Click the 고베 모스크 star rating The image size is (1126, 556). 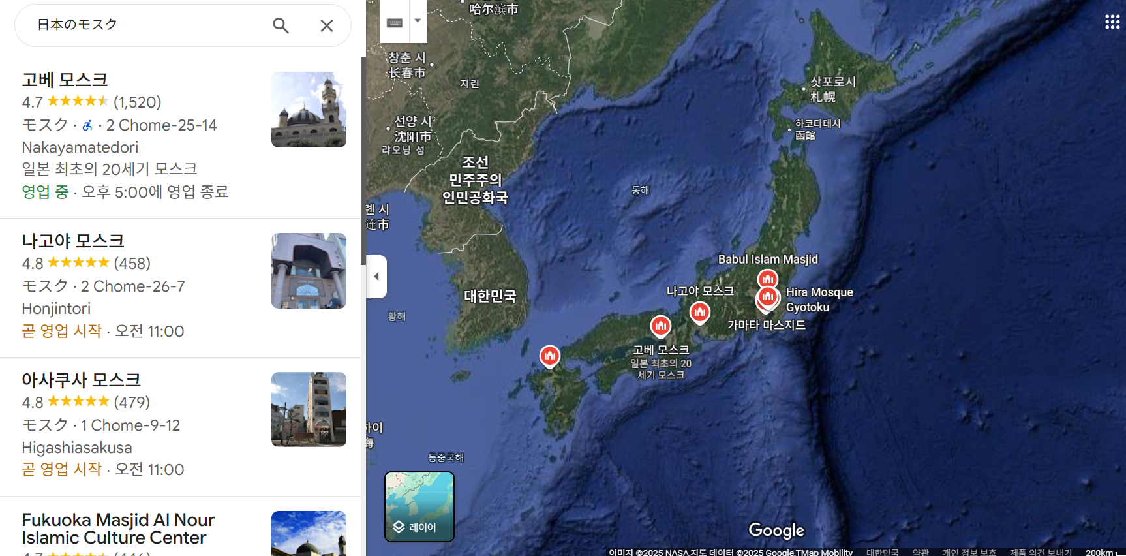pos(78,102)
